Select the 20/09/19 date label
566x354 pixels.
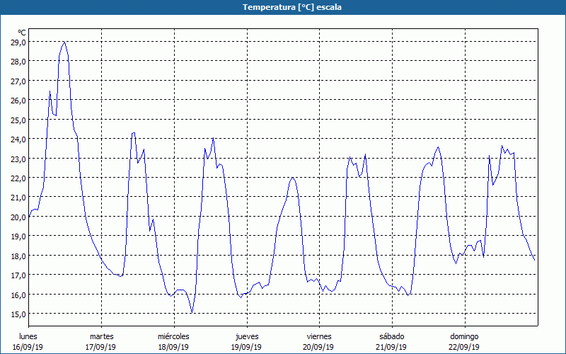pos(319,347)
